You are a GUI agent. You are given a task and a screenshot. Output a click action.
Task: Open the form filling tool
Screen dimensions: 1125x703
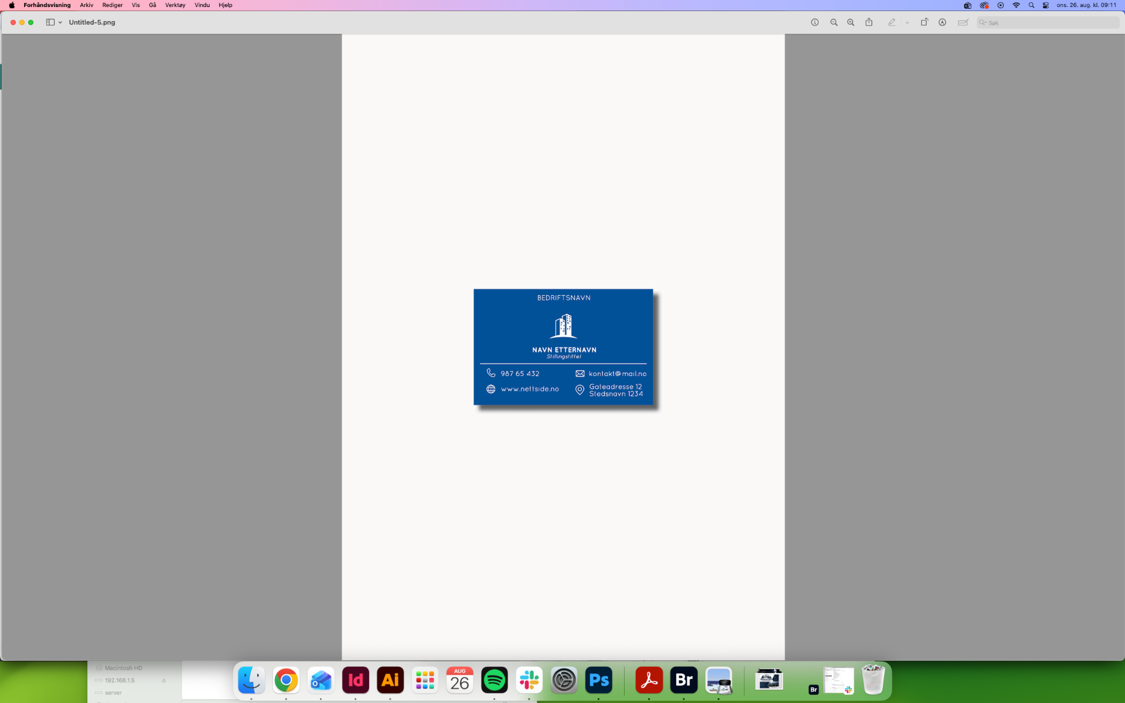963,22
